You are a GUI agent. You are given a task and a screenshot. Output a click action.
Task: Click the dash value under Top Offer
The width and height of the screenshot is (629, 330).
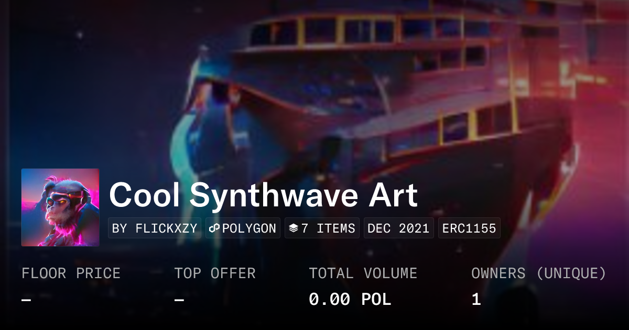[x=179, y=300]
